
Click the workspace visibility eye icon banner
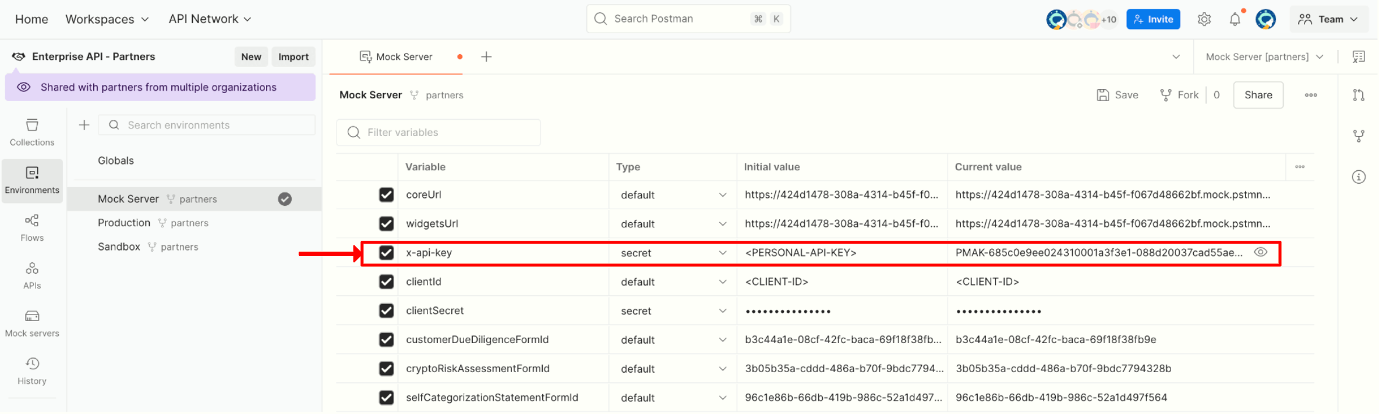click(x=23, y=87)
